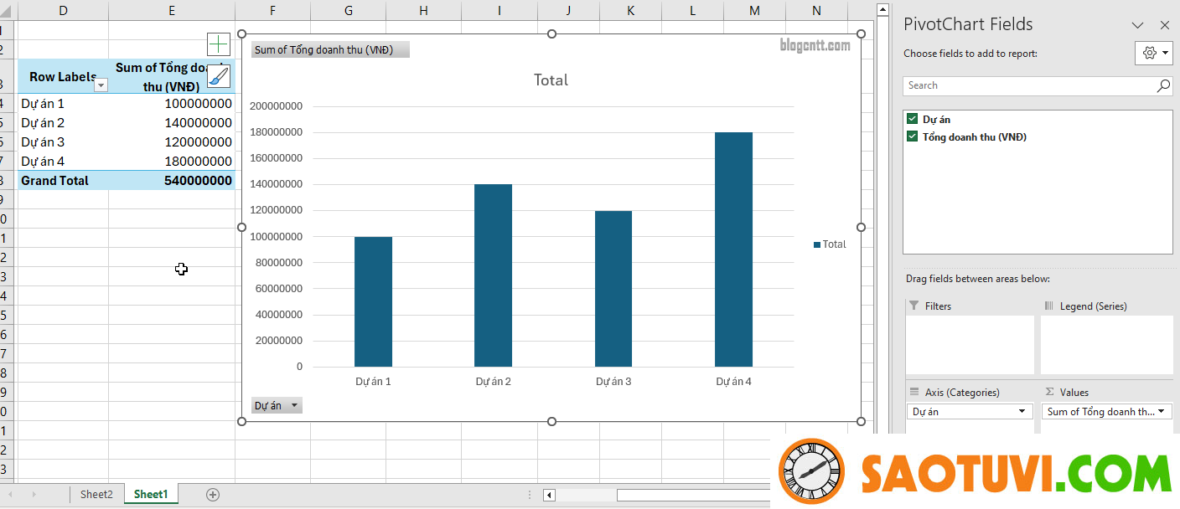Click the horizontal scrollbar left arrow

point(549,495)
